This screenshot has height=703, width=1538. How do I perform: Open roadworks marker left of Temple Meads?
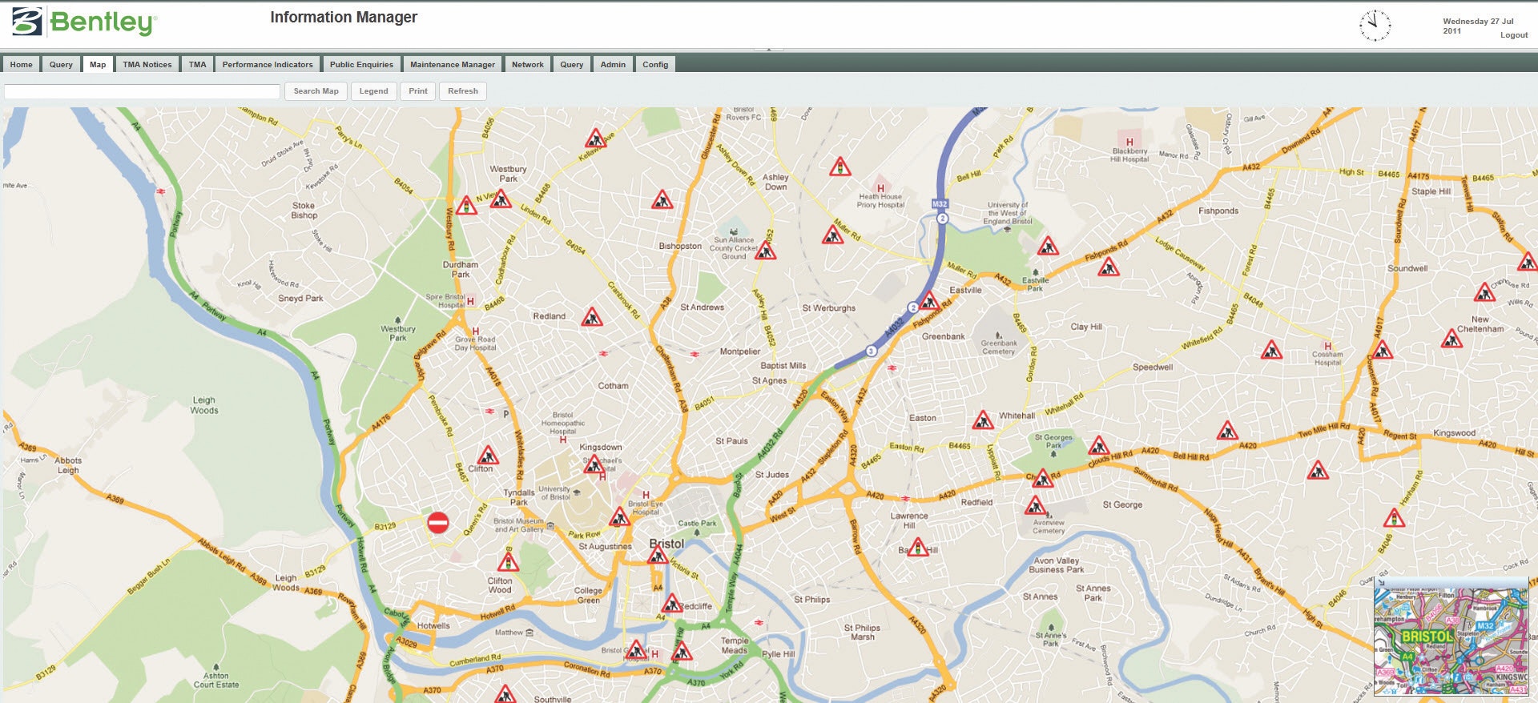click(682, 651)
